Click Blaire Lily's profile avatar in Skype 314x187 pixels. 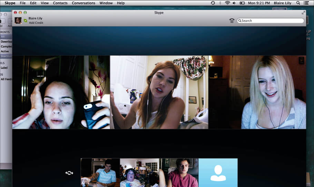(18, 21)
